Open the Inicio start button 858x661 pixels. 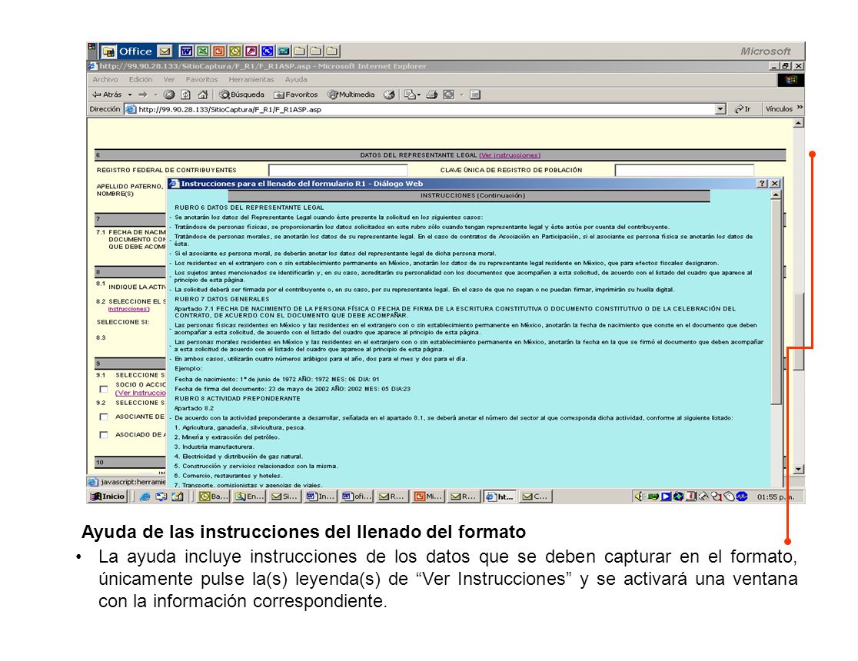click(x=108, y=497)
